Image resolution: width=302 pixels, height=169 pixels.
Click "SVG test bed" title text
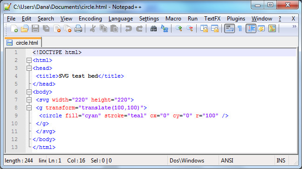pyautogui.click(x=78, y=76)
